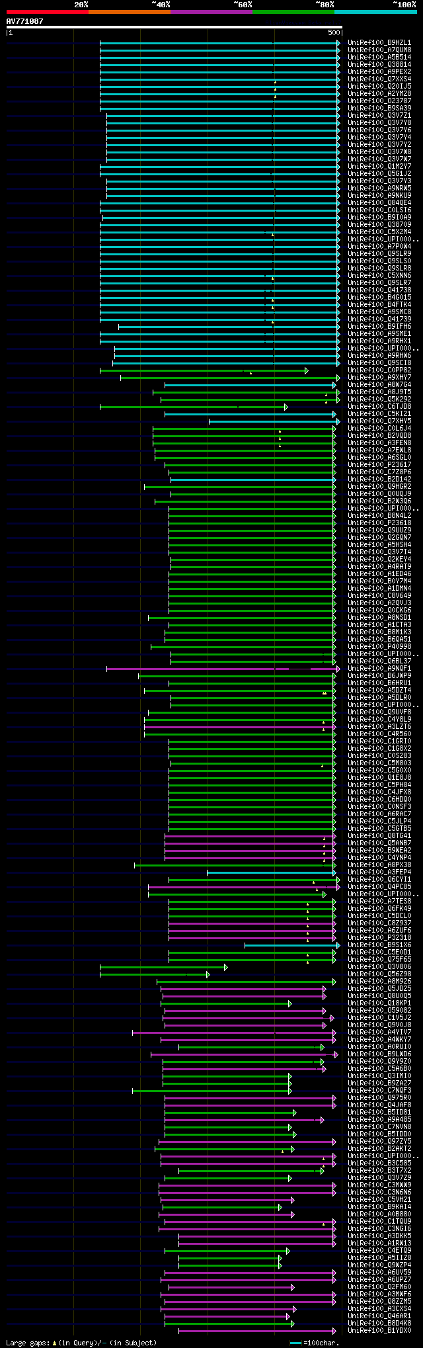
Task: Select the UniRef100_A8J9T5 hit
Action: coord(379,392)
